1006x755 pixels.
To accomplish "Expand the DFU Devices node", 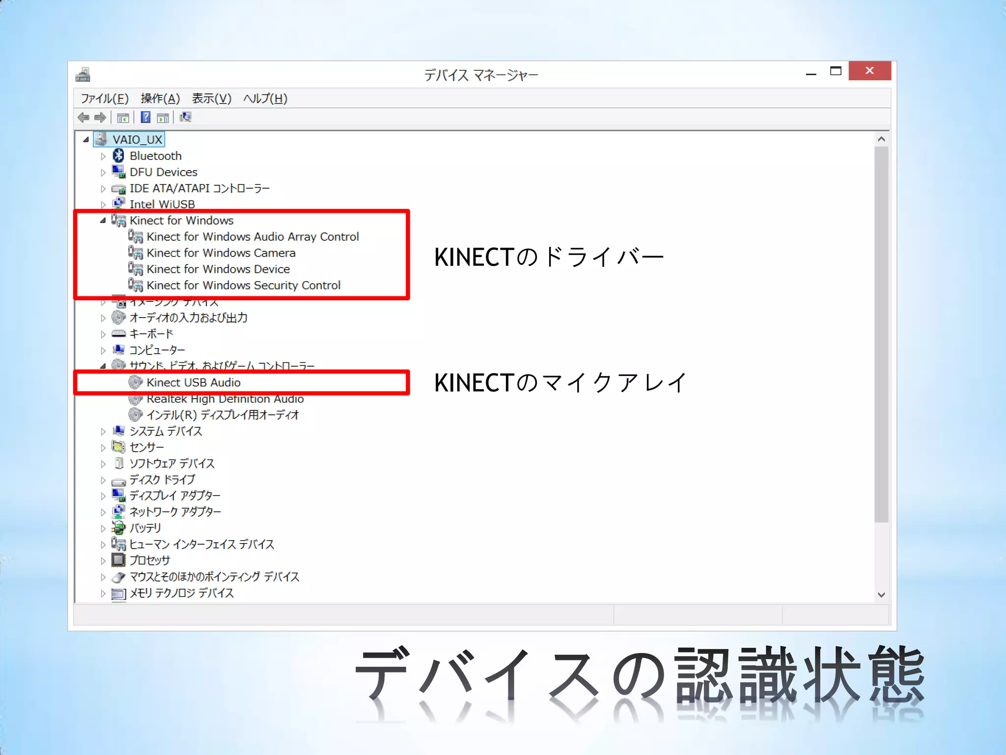I will click(x=103, y=173).
